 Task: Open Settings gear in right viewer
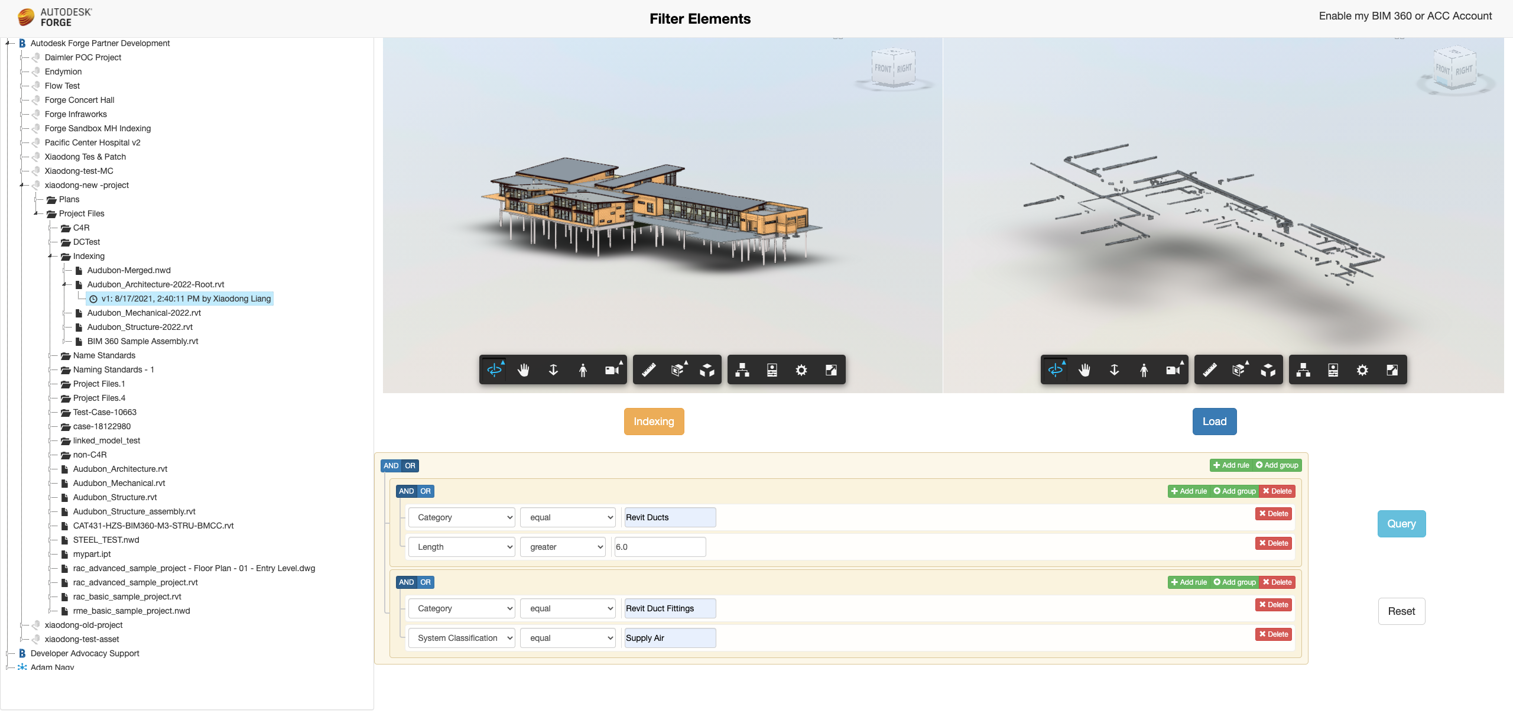click(x=1362, y=370)
